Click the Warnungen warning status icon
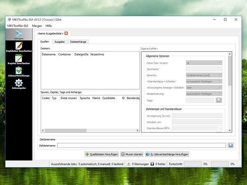 click(129, 164)
